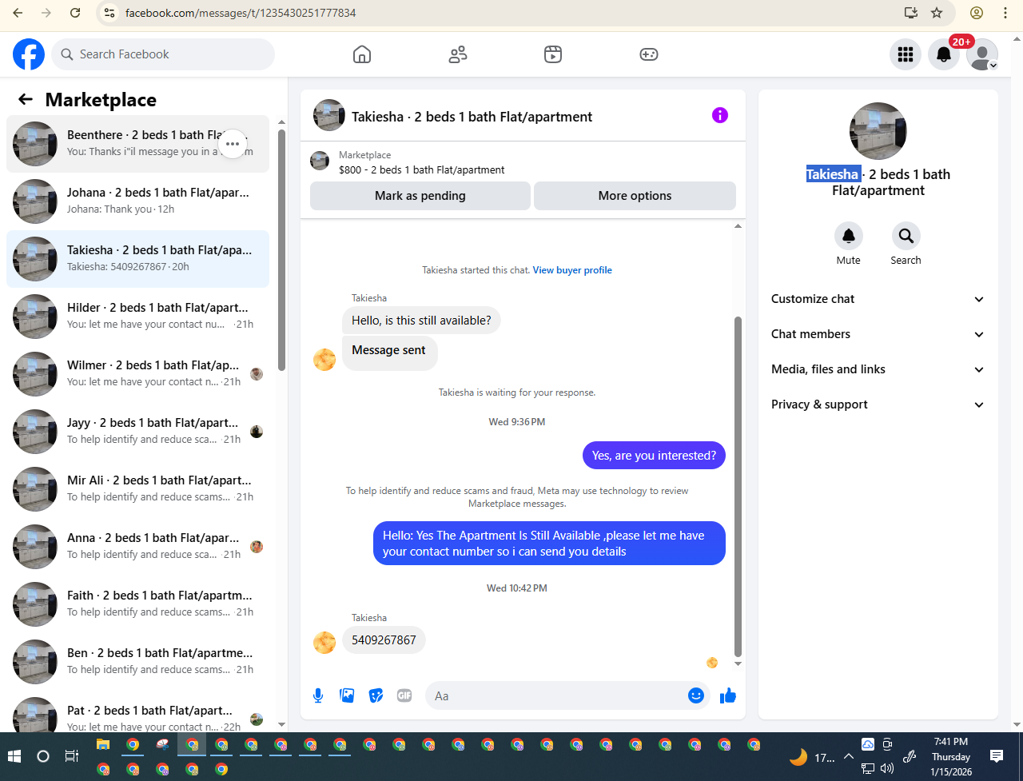Open Anna conversation
This screenshot has height=781, width=1023.
click(137, 547)
